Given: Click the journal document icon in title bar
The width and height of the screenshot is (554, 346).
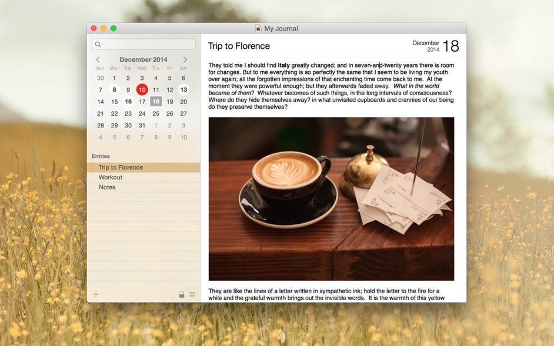Looking at the screenshot, I should pyautogui.click(x=259, y=28).
